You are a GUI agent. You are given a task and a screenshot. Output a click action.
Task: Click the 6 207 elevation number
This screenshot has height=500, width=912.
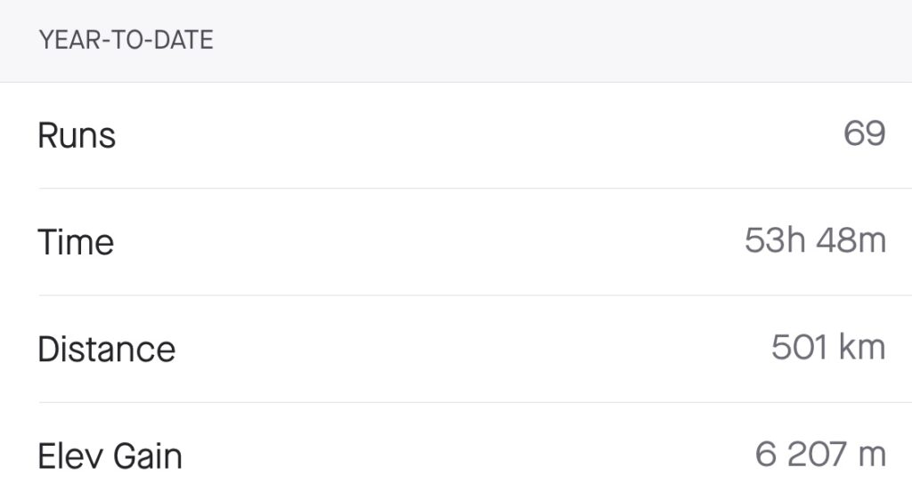click(800, 455)
